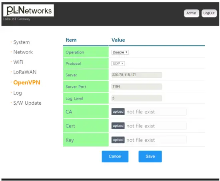Image resolution: width=220 pixels, height=181 pixels.
Task: Upload a Cert file
Action: 118,126
